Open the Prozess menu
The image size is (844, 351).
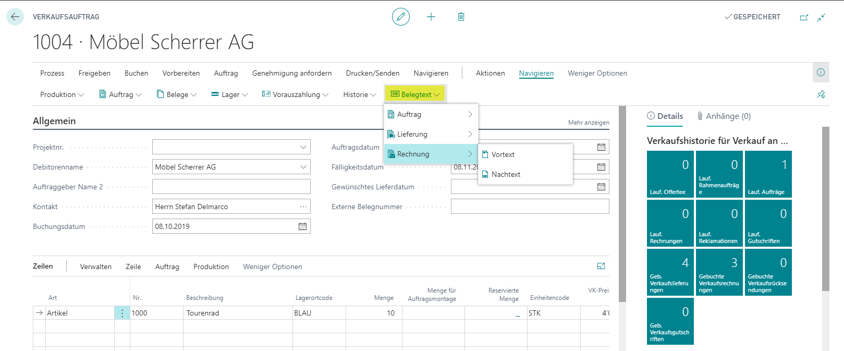(52, 73)
